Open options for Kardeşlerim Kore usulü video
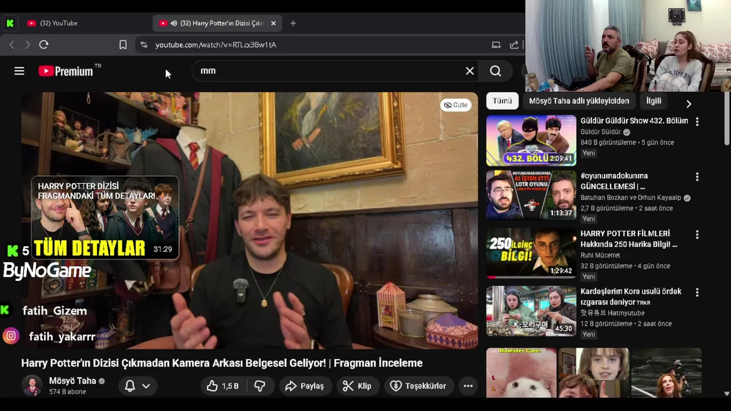The height and width of the screenshot is (411, 731). [x=697, y=292]
